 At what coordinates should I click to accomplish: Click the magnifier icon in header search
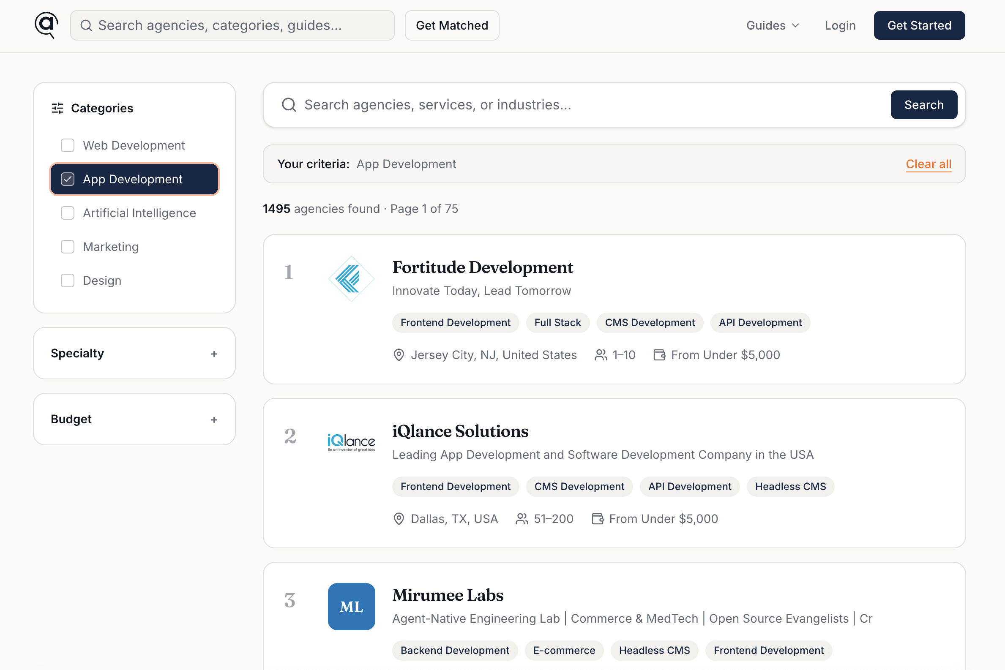(86, 26)
